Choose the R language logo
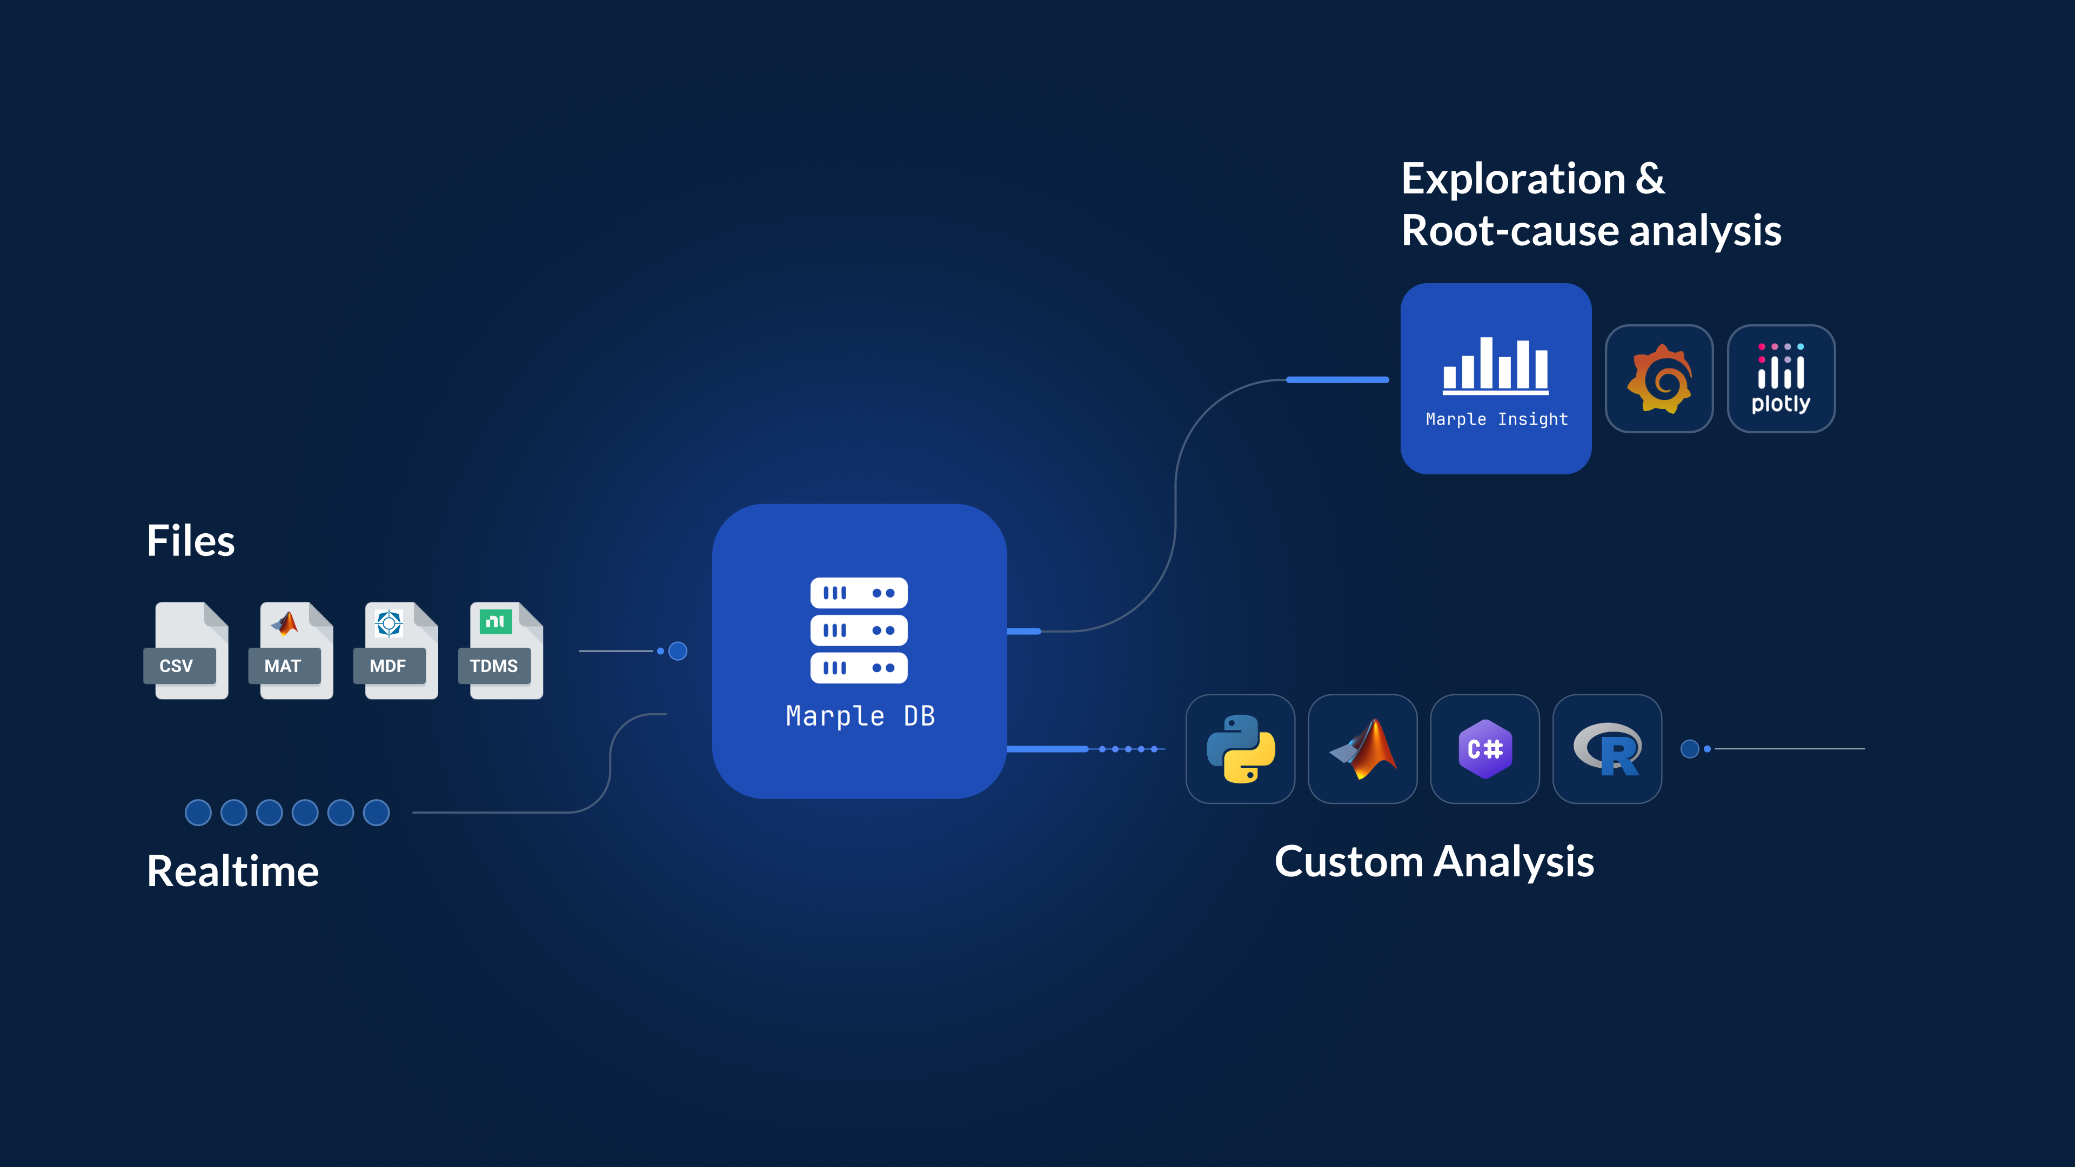This screenshot has width=2075, height=1167. click(1607, 749)
